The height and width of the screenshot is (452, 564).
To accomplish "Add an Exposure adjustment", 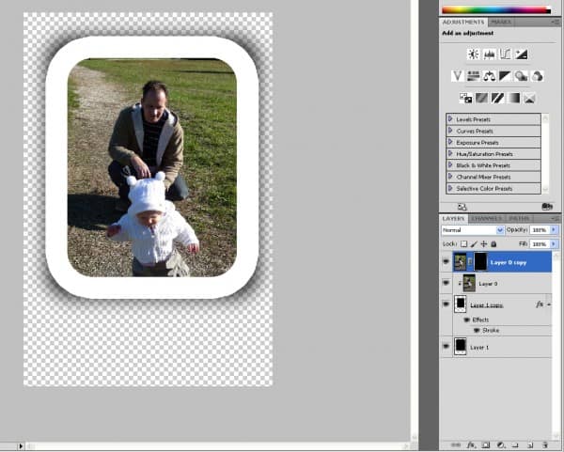I will (521, 55).
